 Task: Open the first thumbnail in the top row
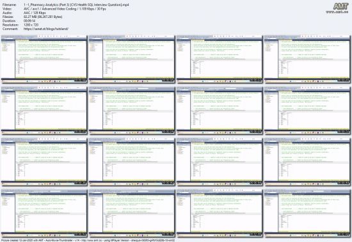(x=44, y=59)
